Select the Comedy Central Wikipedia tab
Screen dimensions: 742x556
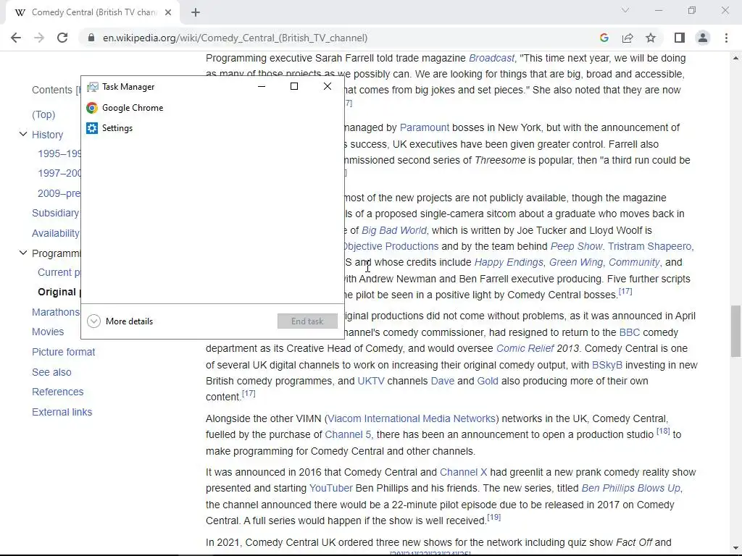tap(93, 12)
